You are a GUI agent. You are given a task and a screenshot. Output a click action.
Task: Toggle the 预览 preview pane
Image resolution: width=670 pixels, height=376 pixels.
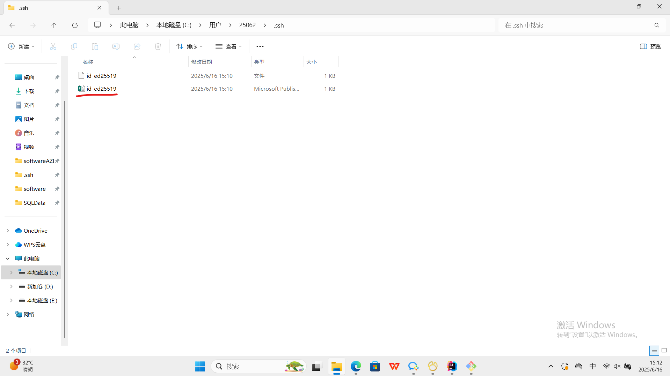coord(650,46)
